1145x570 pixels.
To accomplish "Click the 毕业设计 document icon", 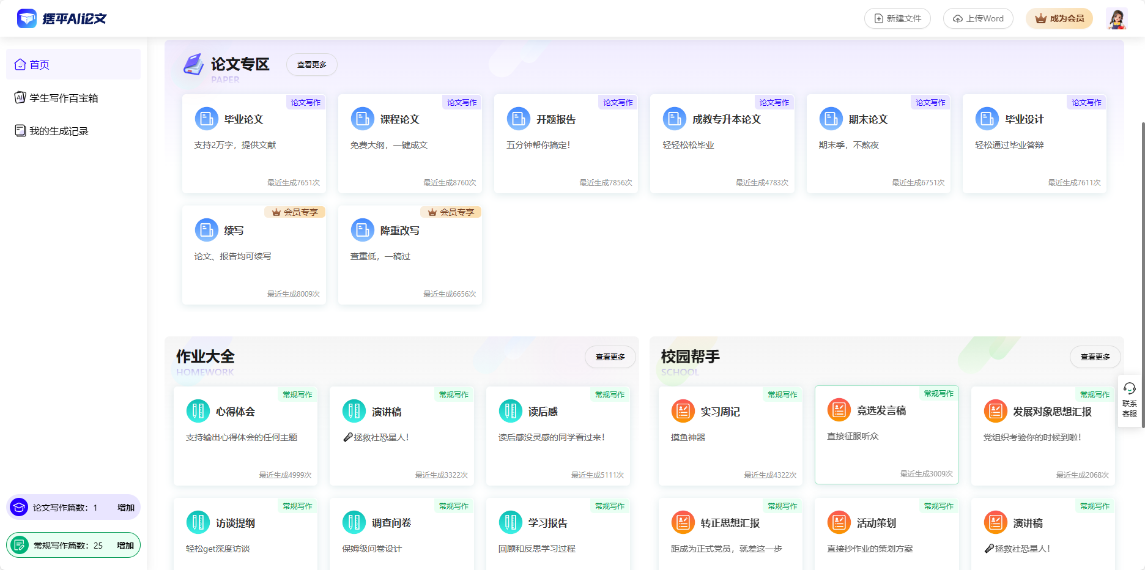I will point(987,119).
